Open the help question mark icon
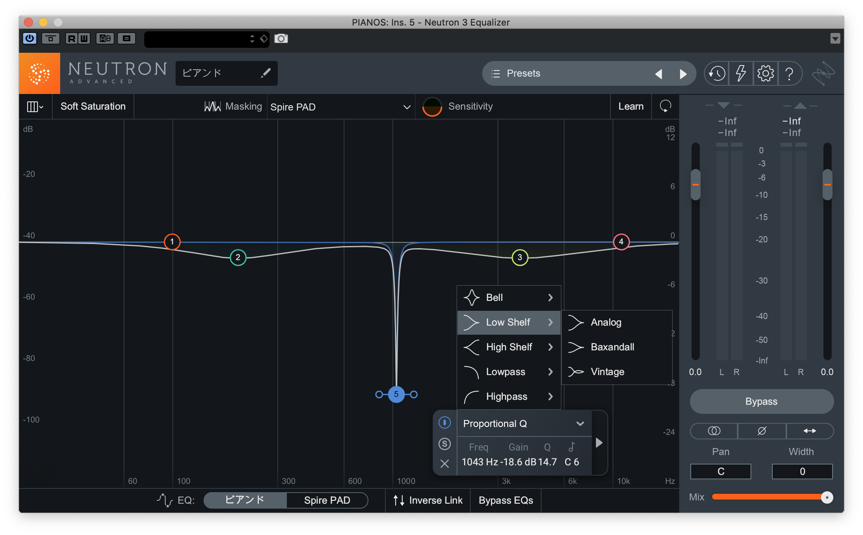 click(x=789, y=74)
